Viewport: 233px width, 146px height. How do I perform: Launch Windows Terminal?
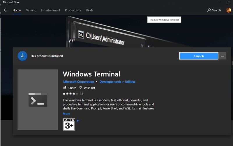(199, 56)
